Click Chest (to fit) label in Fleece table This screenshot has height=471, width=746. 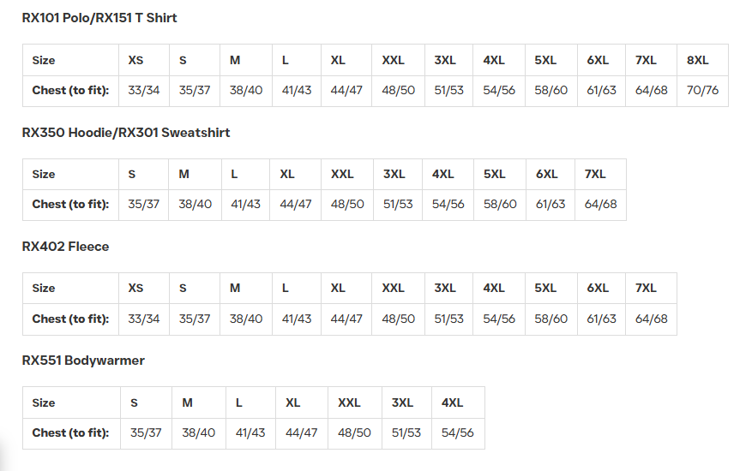pyautogui.click(x=70, y=319)
